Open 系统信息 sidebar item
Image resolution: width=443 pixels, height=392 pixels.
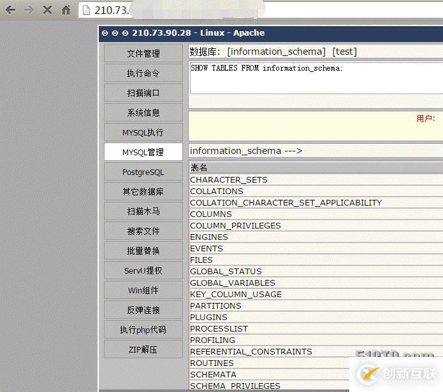143,113
